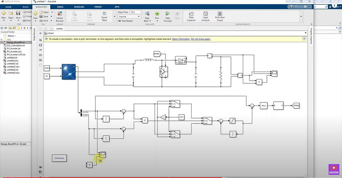The height and width of the screenshot is (178, 342).
Task: Open the Step Back dropdown arrow
Action: tap(150, 21)
